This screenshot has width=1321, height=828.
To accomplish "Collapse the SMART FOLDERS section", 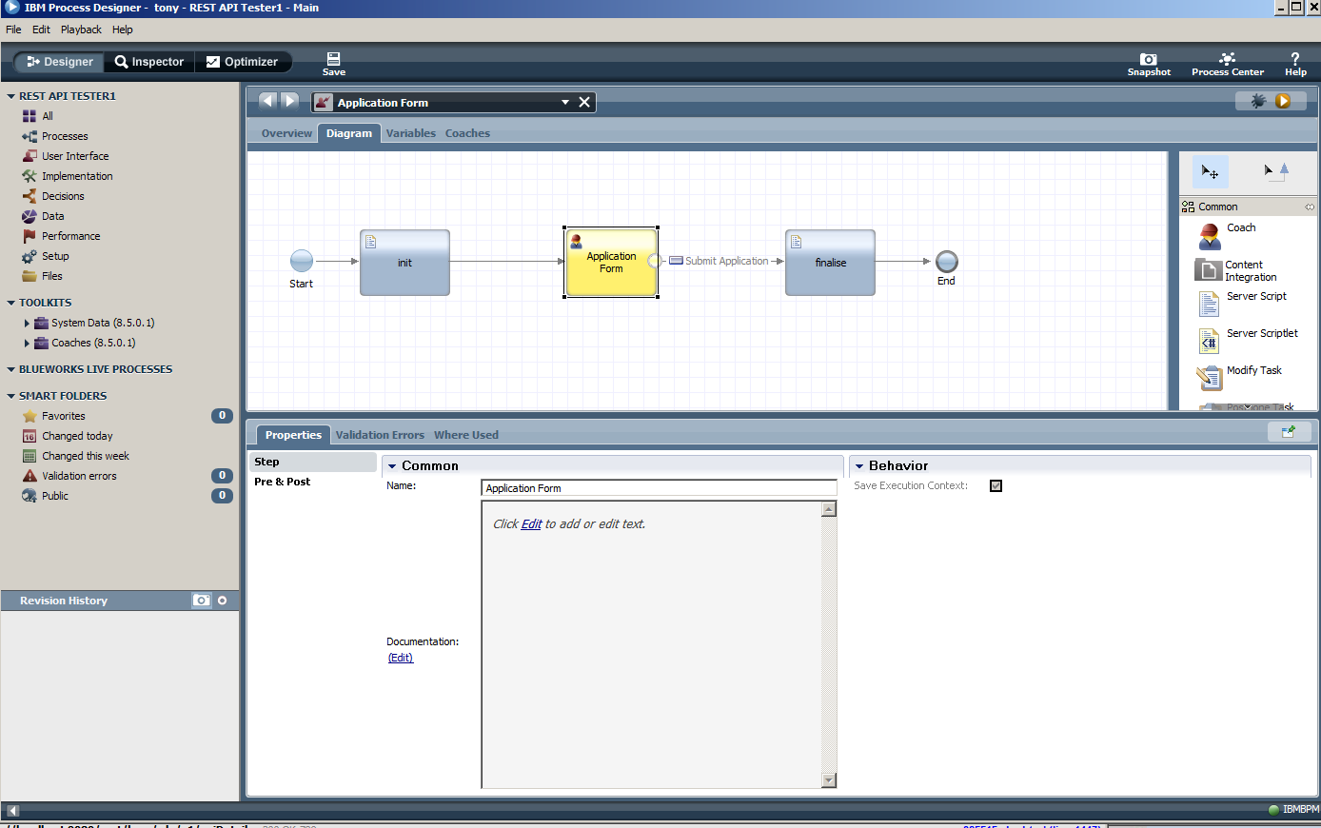I will (x=11, y=396).
